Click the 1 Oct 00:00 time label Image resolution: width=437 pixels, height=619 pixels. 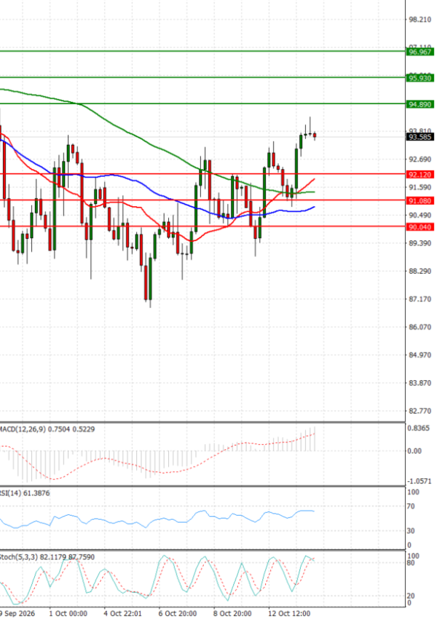click(x=68, y=613)
